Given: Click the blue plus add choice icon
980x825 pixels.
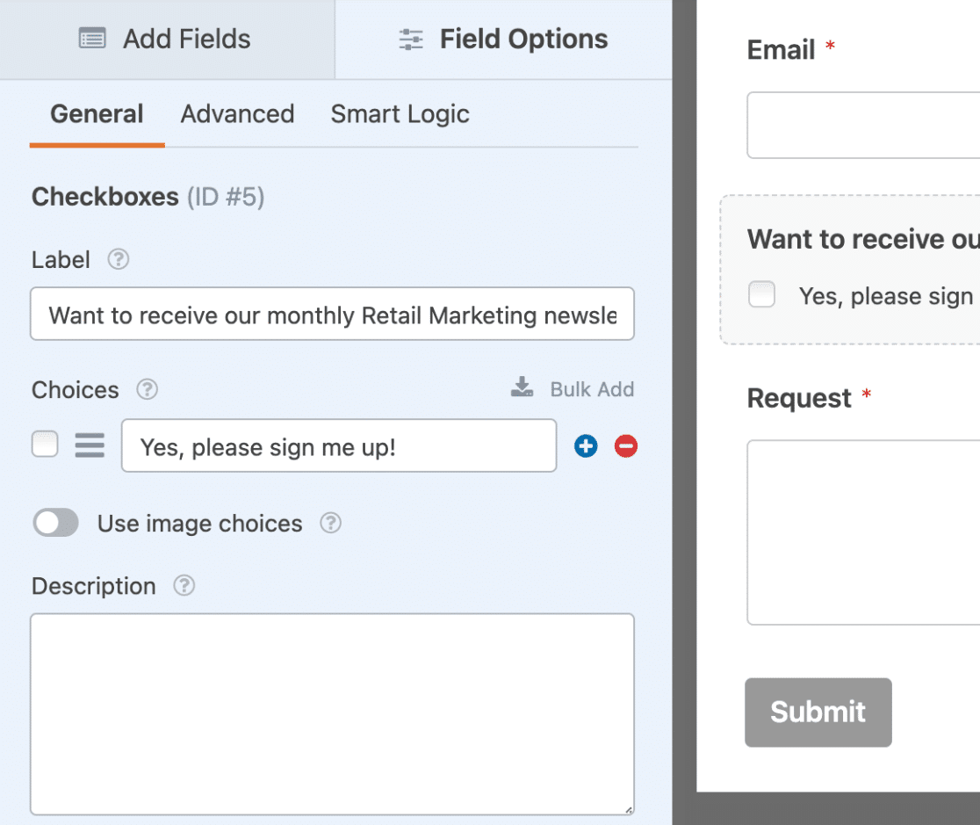Looking at the screenshot, I should tap(586, 446).
